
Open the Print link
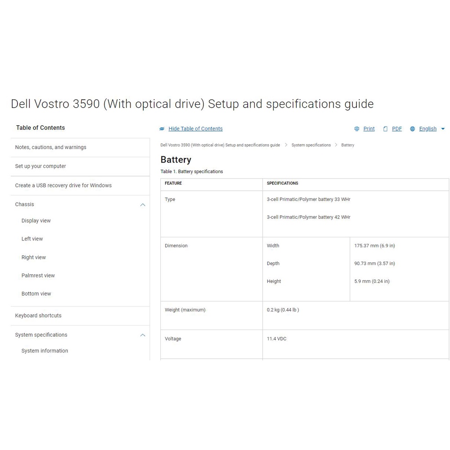tap(369, 129)
